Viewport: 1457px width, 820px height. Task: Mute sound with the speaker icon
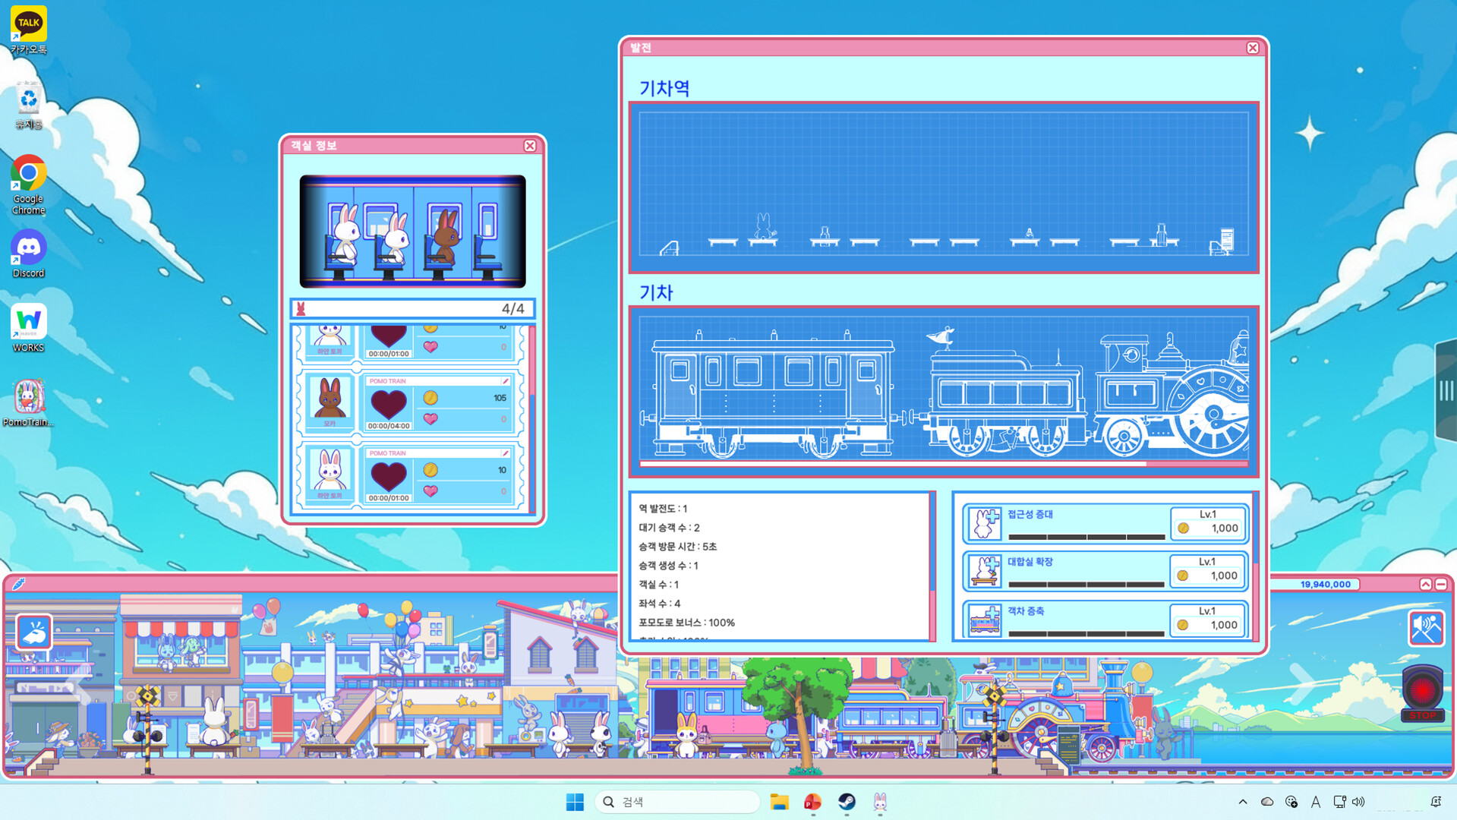pos(1425,629)
